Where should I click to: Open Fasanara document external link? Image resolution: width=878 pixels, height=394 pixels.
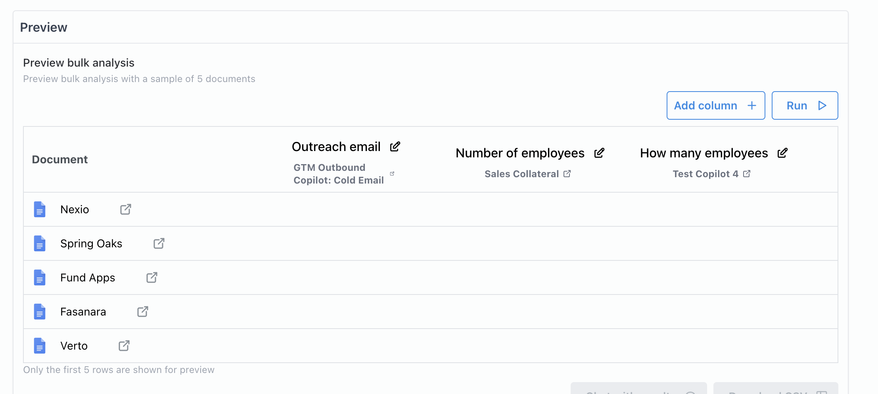143,312
